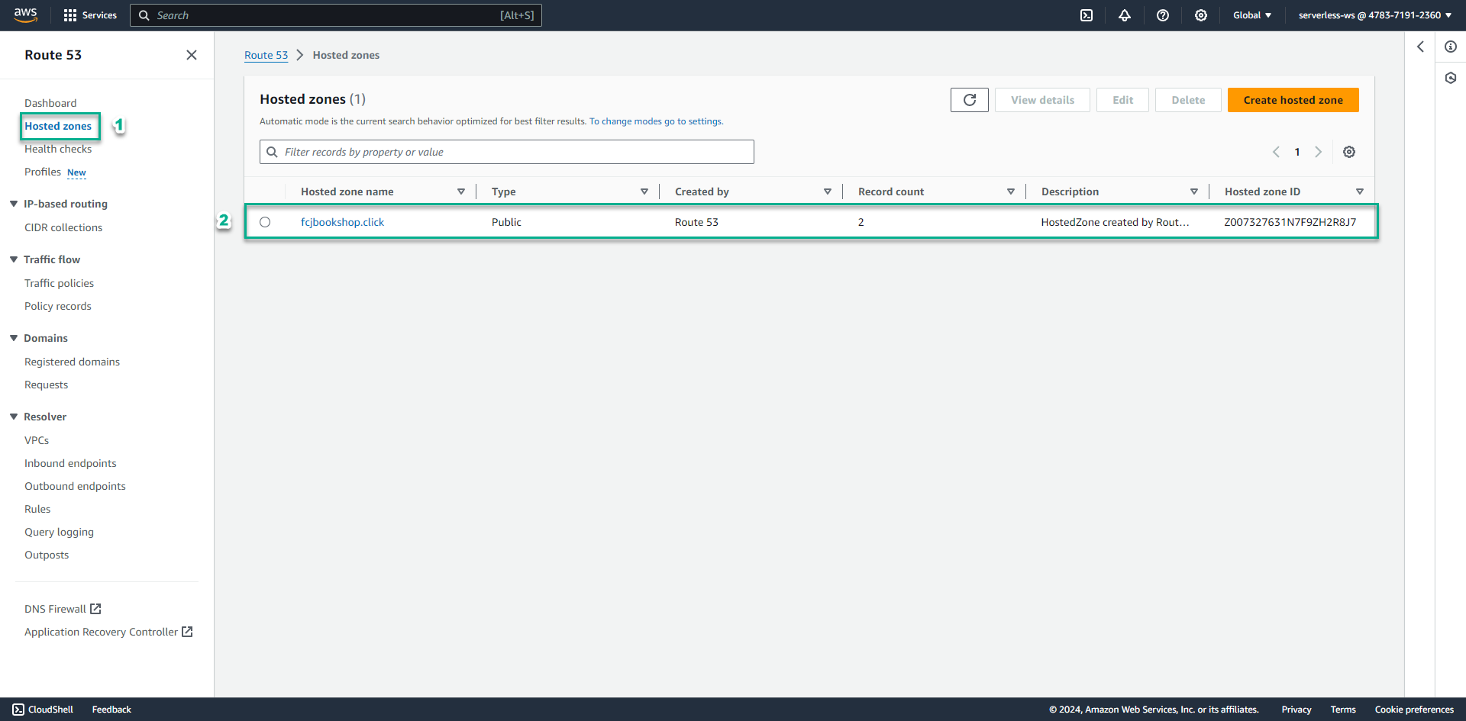This screenshot has height=721, width=1466.
Task: Open CloudShell from the footer
Action: click(x=43, y=710)
